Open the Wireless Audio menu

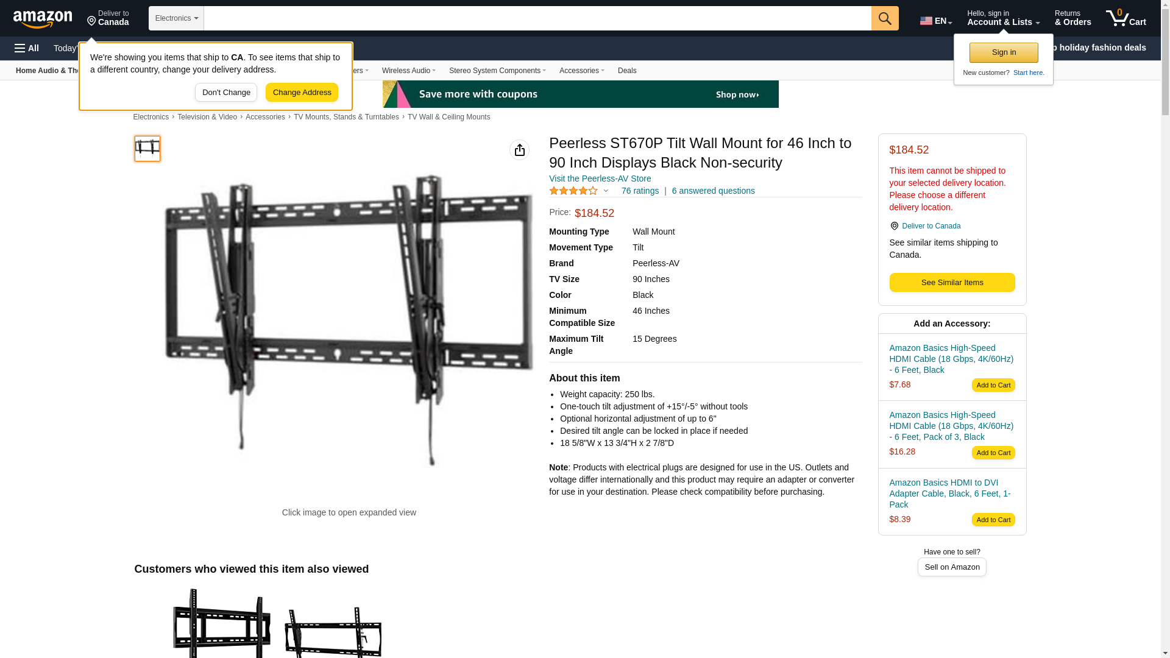(408, 71)
